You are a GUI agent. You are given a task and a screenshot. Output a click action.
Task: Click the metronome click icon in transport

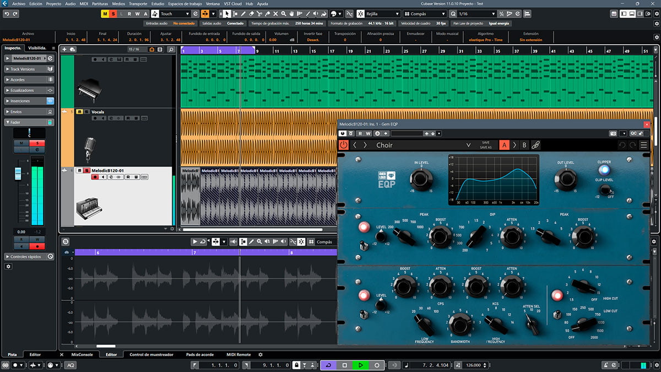tap(606, 365)
